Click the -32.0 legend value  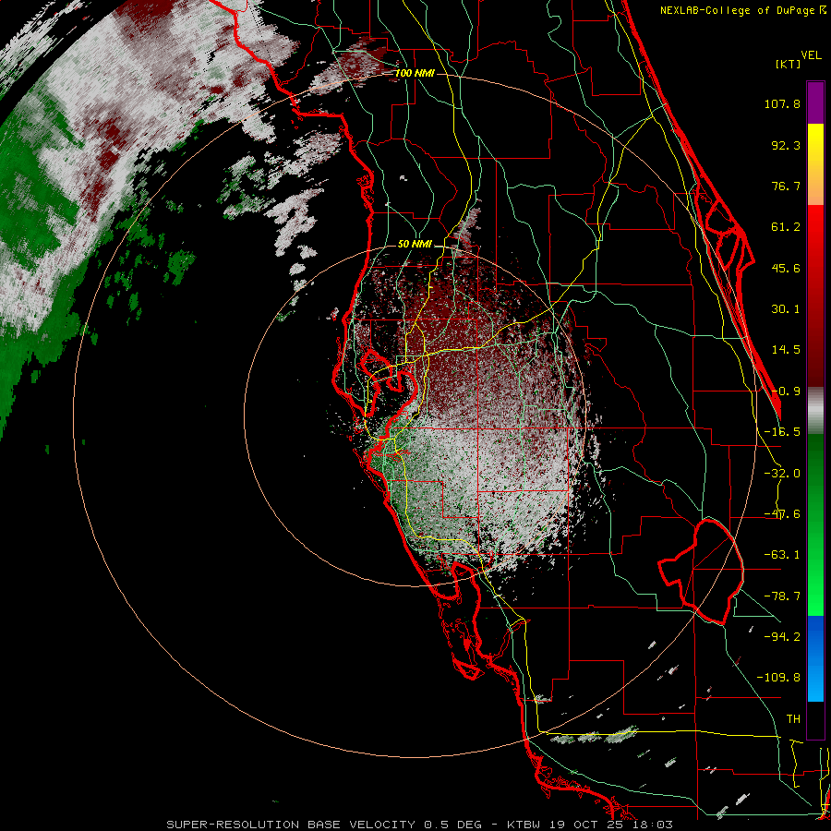click(x=782, y=474)
